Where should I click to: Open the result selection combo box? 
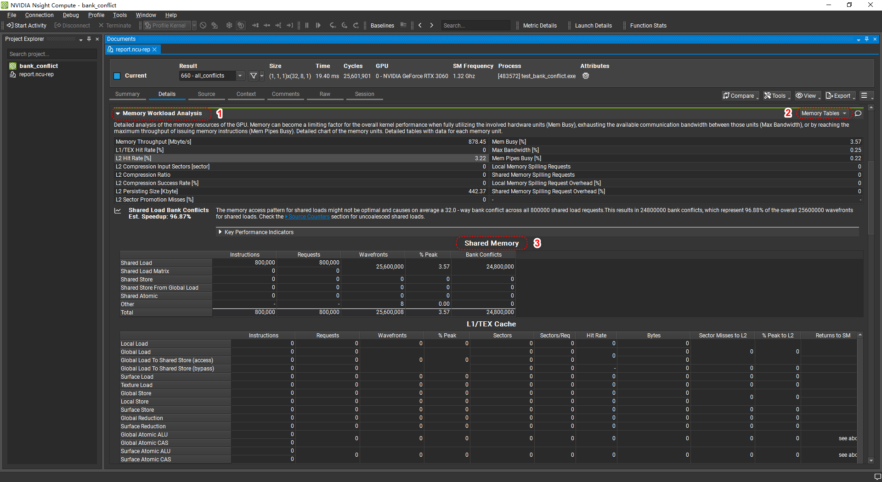[x=211, y=76]
